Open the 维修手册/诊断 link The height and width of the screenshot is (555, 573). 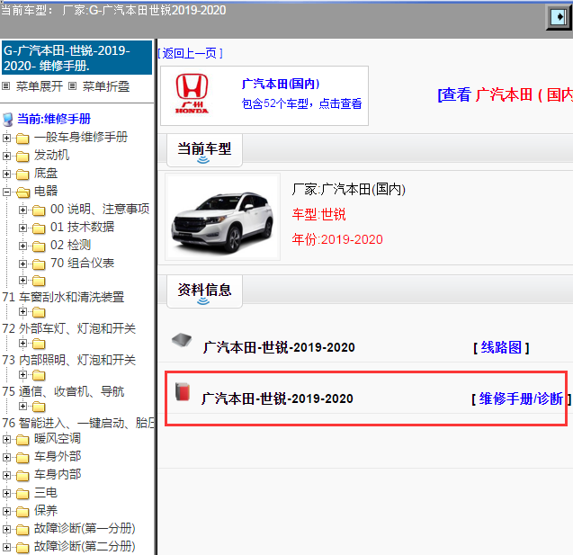coord(521,398)
